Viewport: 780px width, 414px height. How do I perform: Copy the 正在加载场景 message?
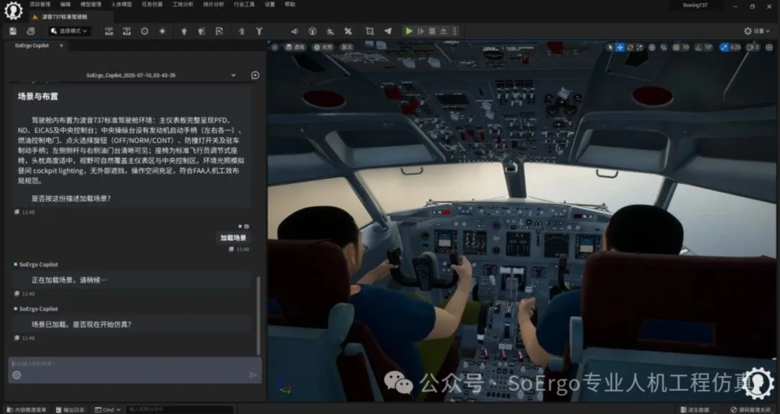[x=17, y=294]
